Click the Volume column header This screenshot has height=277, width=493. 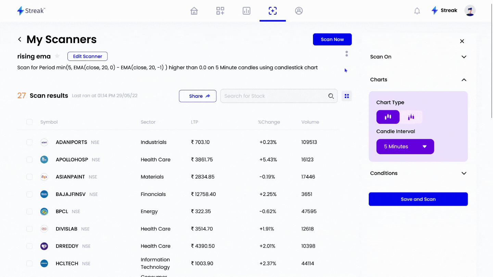310,122
